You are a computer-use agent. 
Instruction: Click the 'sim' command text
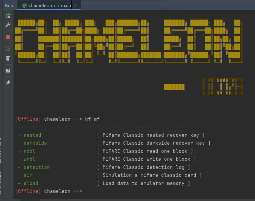tap(28, 175)
